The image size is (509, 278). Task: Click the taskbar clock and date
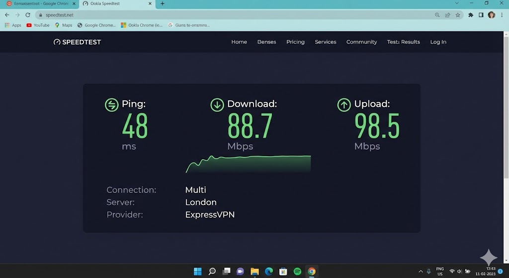486,271
